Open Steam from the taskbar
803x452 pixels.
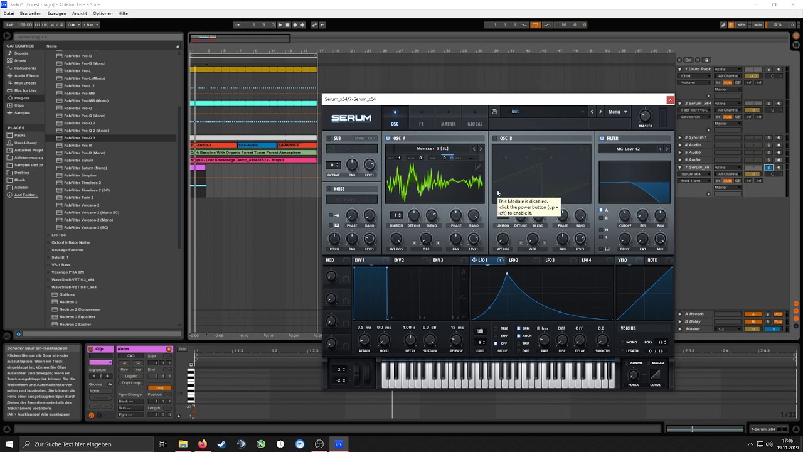tap(221, 444)
